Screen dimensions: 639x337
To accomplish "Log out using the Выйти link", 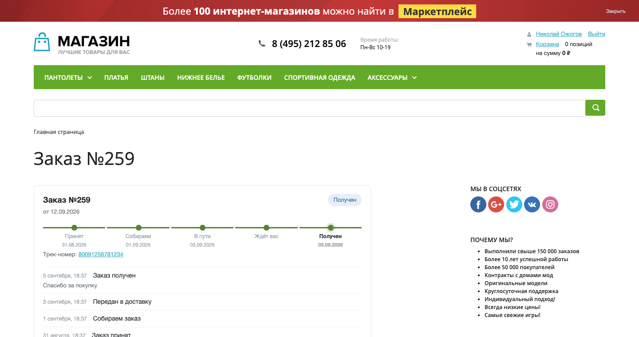I will [596, 34].
